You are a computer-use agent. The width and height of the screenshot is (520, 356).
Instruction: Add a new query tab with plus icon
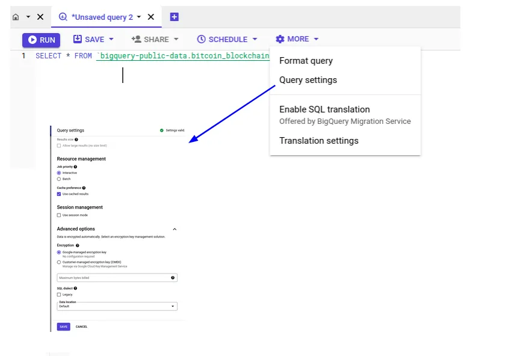pyautogui.click(x=175, y=17)
